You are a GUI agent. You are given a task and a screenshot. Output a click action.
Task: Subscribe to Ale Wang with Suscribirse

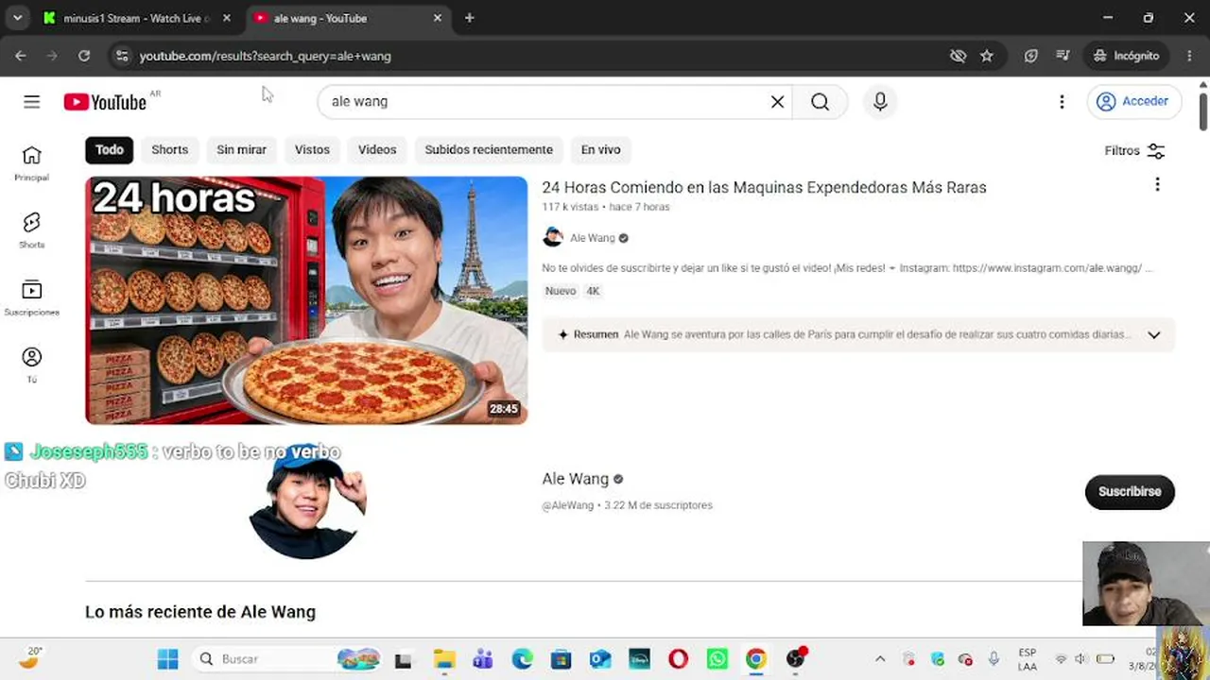click(1130, 492)
